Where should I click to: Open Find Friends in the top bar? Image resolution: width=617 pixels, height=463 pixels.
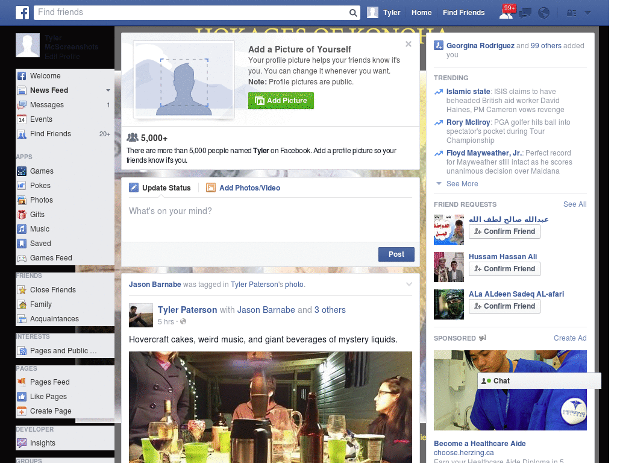(463, 13)
